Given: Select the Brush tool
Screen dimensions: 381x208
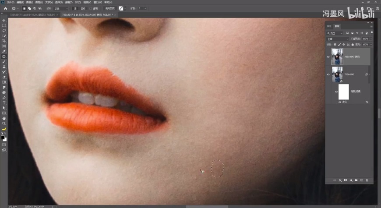Looking at the screenshot, I should point(4,61).
